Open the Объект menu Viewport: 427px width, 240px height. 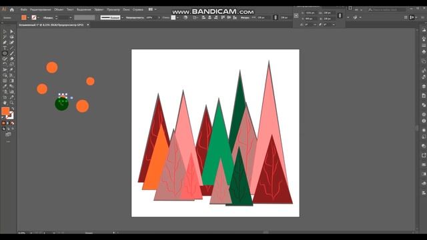click(x=59, y=9)
